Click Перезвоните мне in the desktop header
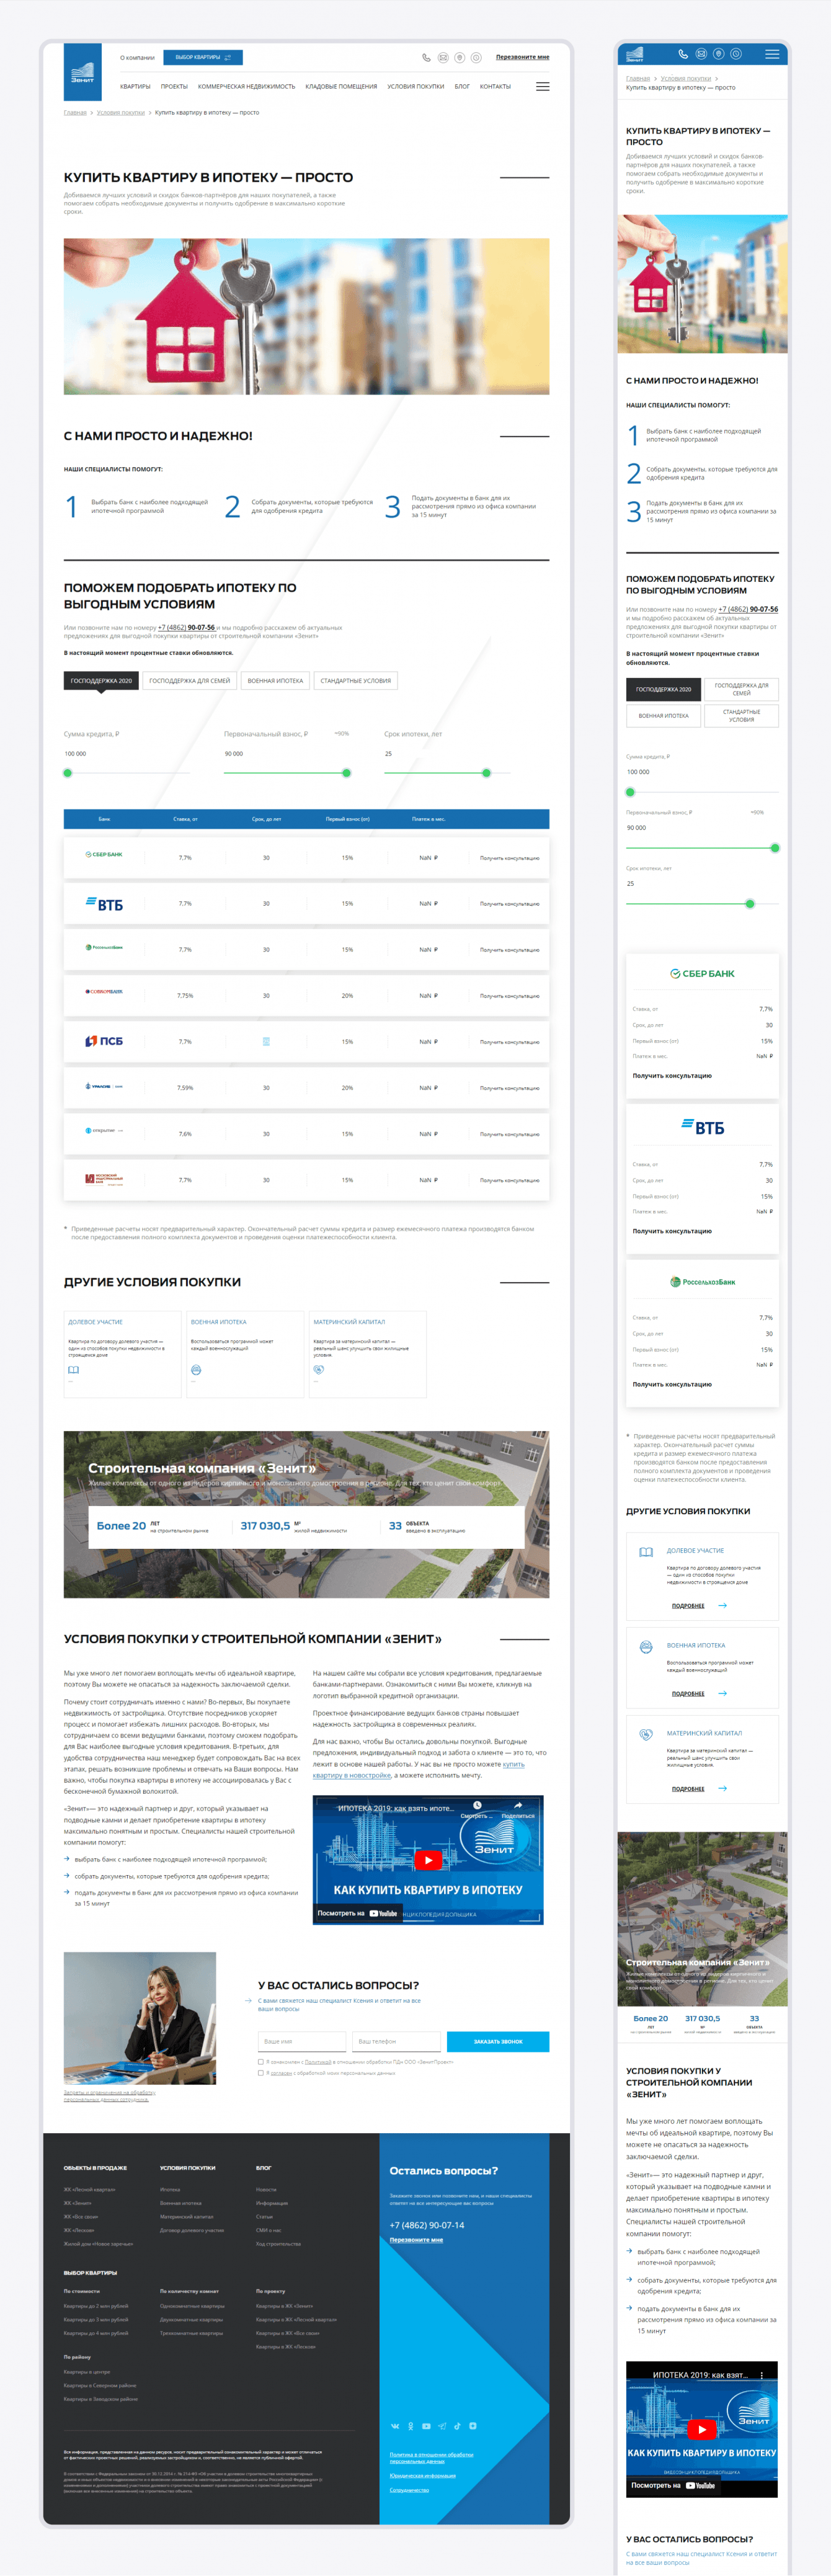 522,58
